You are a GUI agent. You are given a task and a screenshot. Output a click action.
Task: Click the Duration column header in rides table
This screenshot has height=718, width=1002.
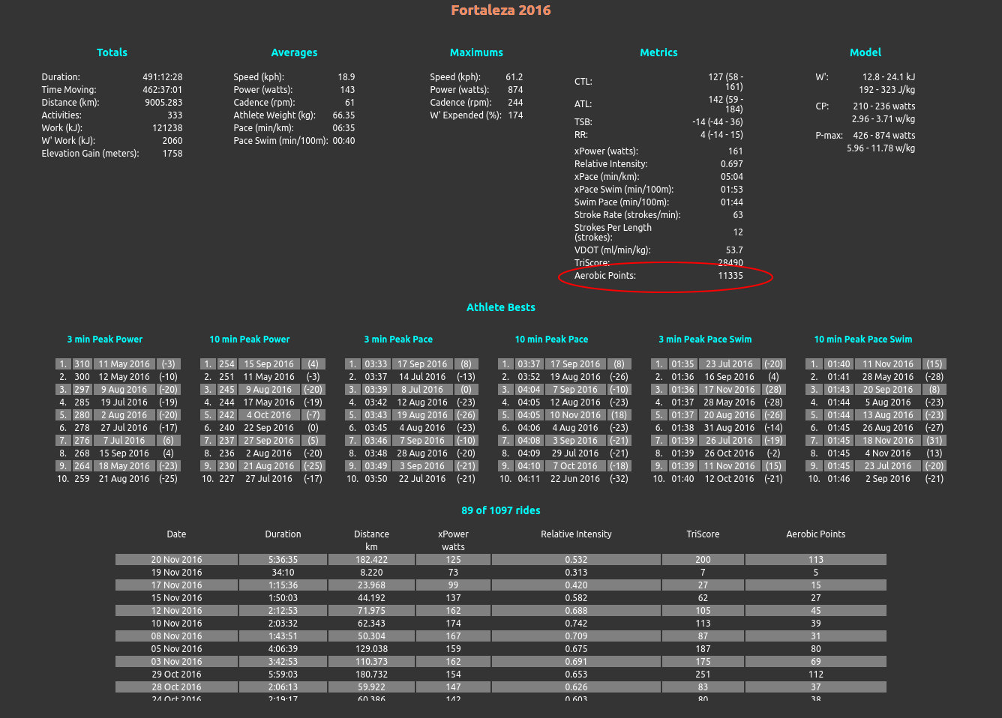[x=283, y=534]
